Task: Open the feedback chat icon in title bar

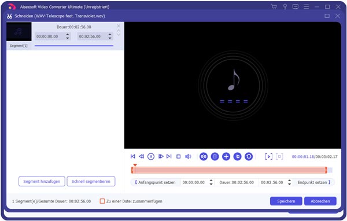Action: pyautogui.click(x=296, y=6)
